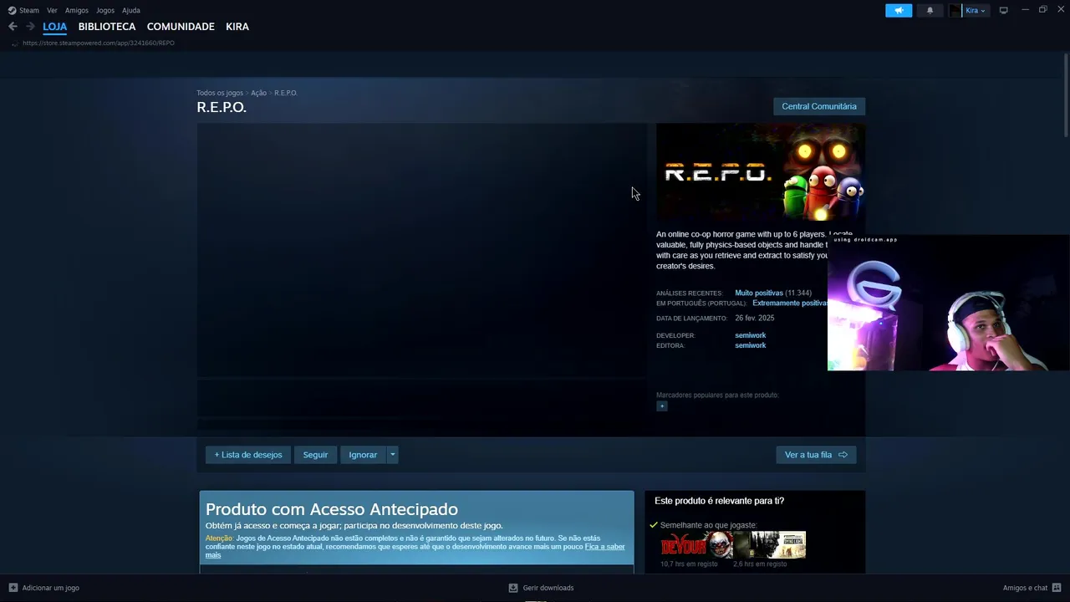Expand the Ignorar options arrow

pyautogui.click(x=392, y=455)
